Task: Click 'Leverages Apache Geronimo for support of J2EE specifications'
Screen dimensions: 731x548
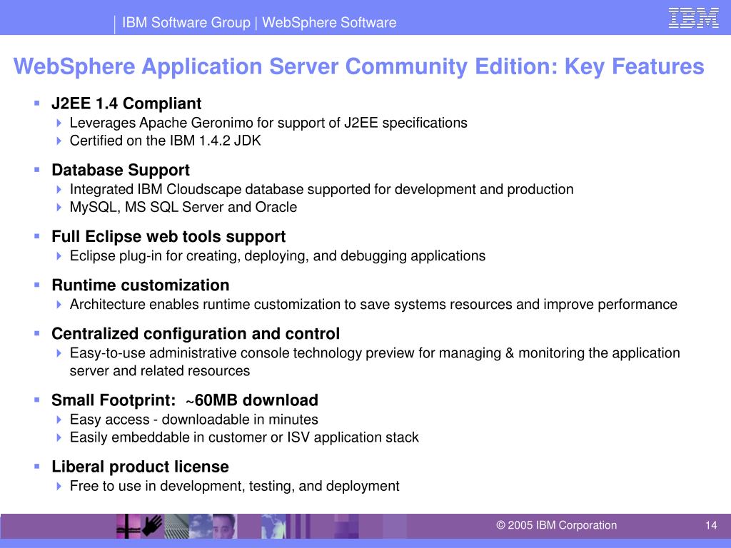Action: (x=268, y=123)
